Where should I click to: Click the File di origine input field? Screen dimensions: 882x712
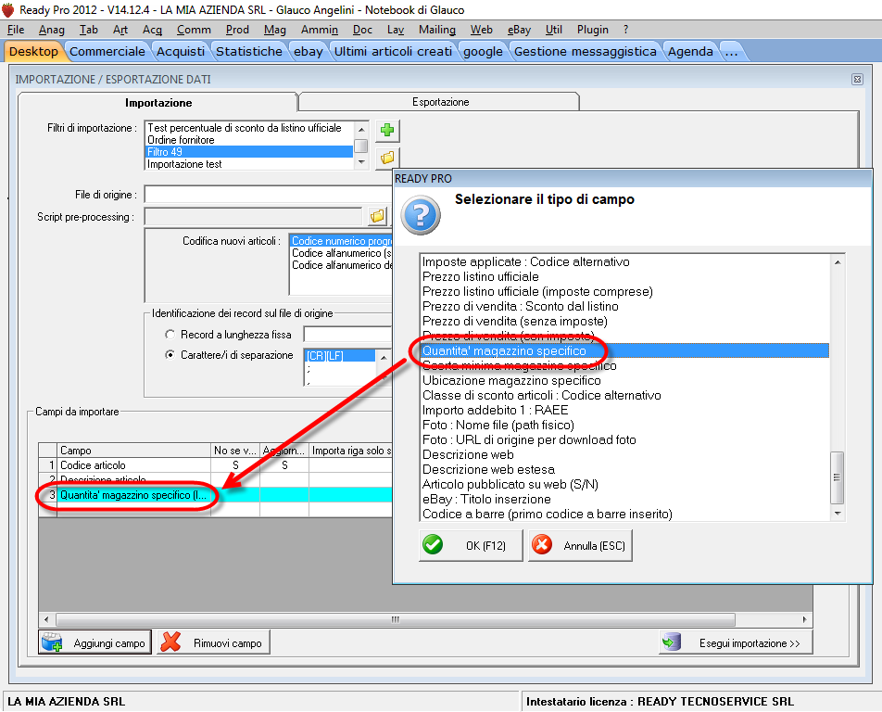[269, 194]
